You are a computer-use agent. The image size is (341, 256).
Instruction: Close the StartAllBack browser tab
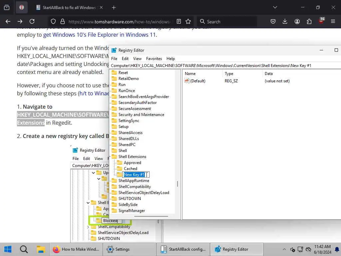tap(101, 7)
